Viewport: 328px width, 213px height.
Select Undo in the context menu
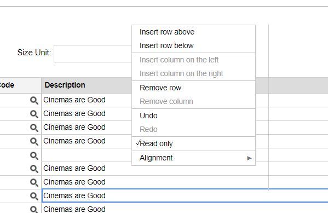[194, 116]
